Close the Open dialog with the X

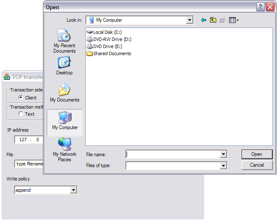click(x=270, y=7)
